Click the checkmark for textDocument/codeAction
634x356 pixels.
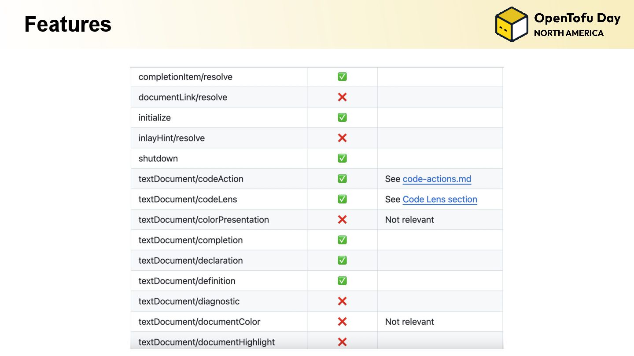pyautogui.click(x=342, y=179)
